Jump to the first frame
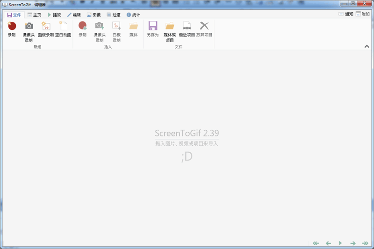Screen dimensions: 374x249 (316, 243)
